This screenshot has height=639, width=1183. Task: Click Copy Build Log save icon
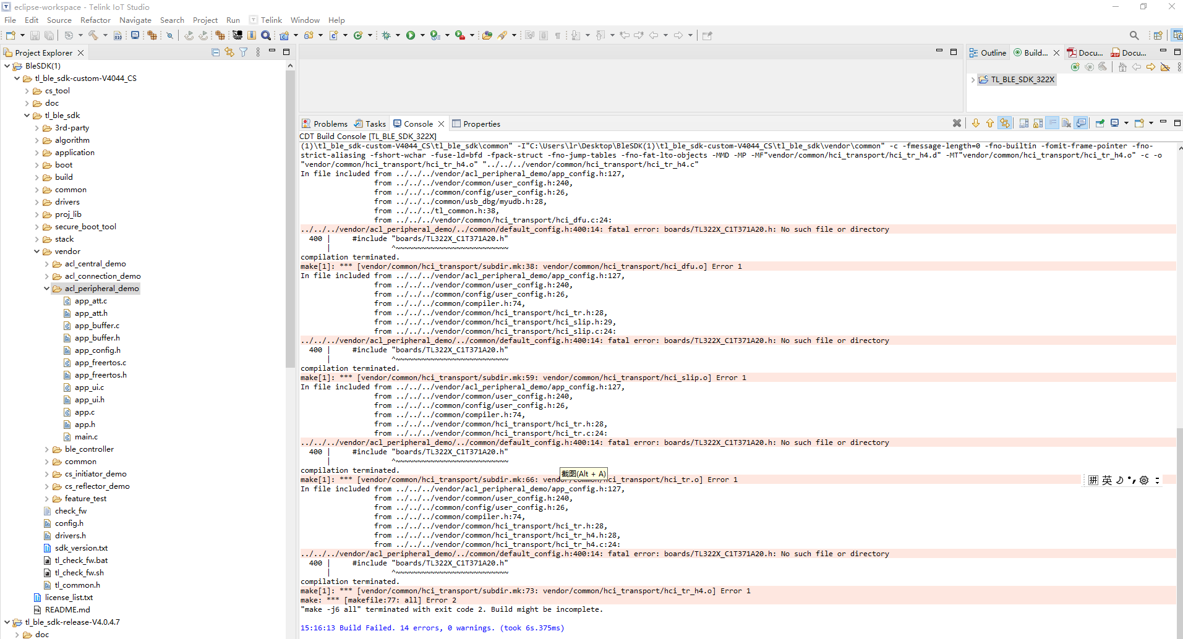pos(1024,123)
